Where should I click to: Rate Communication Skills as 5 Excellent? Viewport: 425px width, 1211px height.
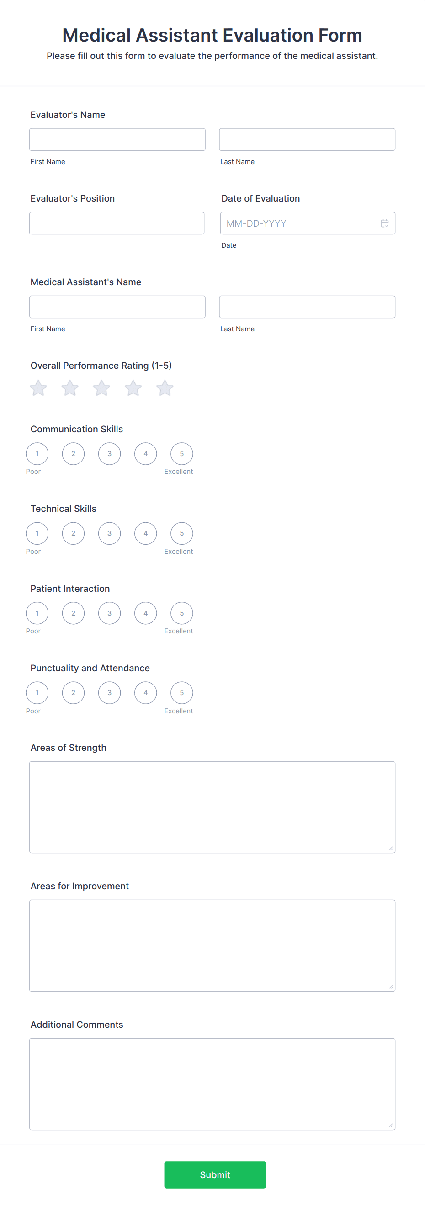(181, 454)
